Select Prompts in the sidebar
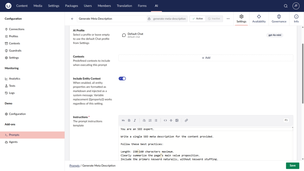This screenshot has width=304, height=171. (32, 135)
